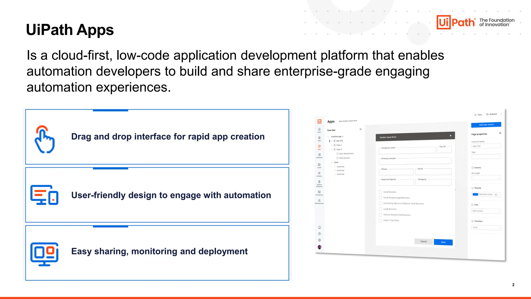This screenshot has width=531, height=299.
Task: Open AI Fabric in the sidebar
Action: (319, 173)
